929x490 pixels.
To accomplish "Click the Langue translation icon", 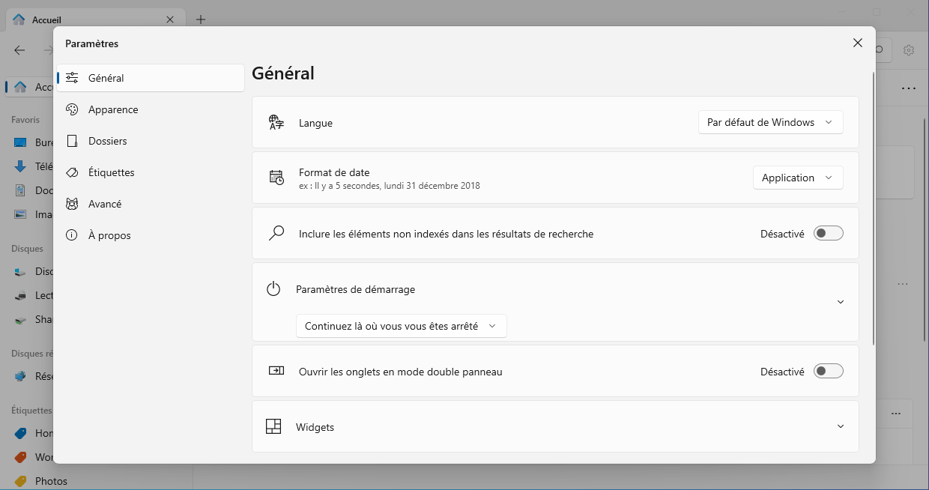I will (x=276, y=123).
